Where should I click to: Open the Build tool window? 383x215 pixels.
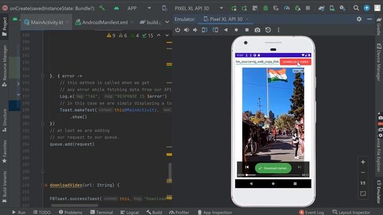tap(154, 213)
